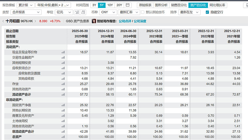Open the custom date range calendar icon
The height and width of the screenshot is (140, 248).
pyautogui.click(x=128, y=5)
